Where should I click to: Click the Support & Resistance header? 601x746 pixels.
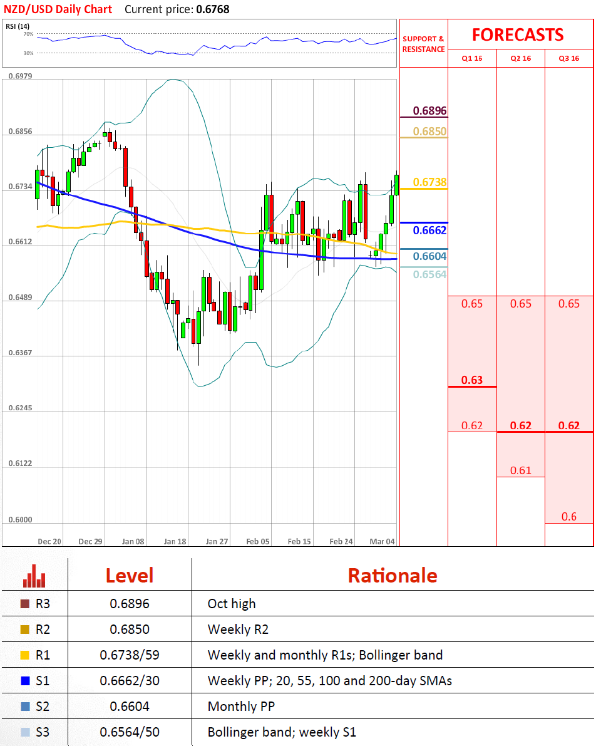point(424,44)
